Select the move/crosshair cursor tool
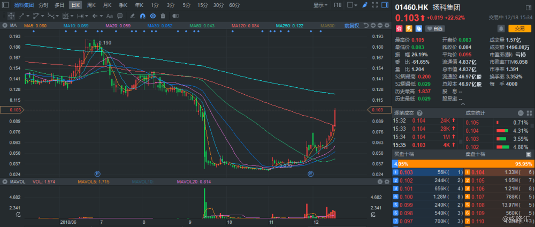535x227 pixels. pos(11,16)
